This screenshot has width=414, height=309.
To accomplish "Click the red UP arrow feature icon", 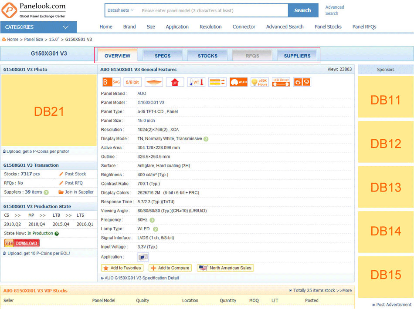I will 175,82.
